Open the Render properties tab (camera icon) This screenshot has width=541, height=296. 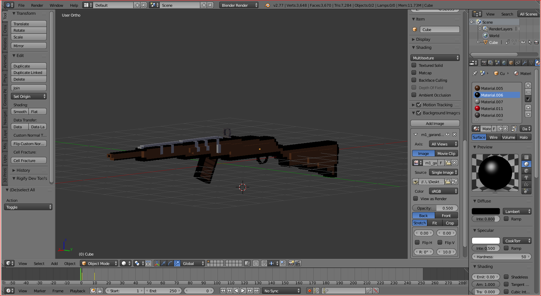click(x=484, y=63)
